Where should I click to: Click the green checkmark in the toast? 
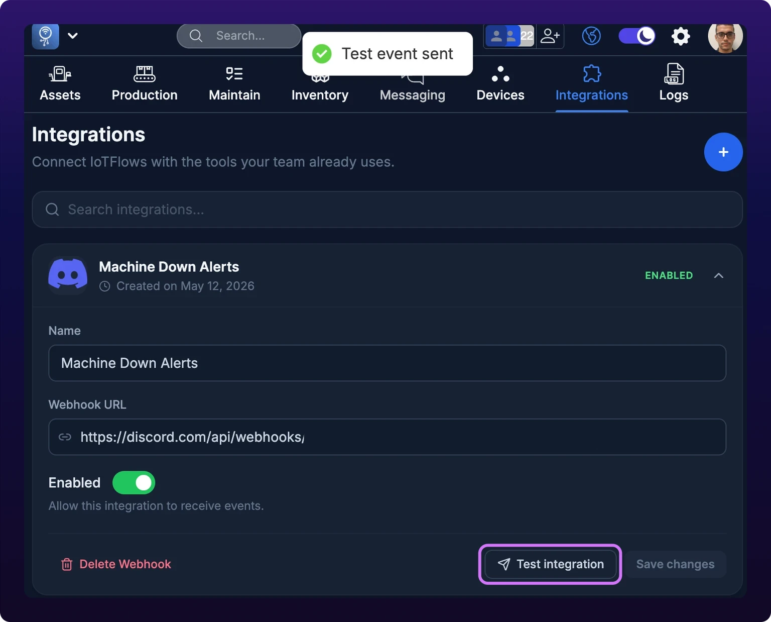coord(322,54)
